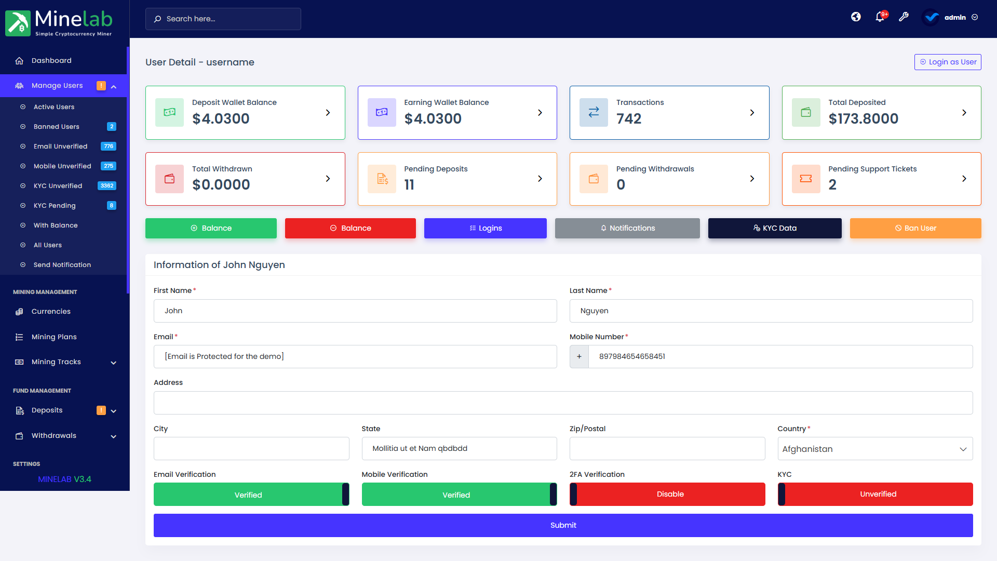This screenshot has width=997, height=561.
Task: Open the Country dropdown
Action: 875,449
